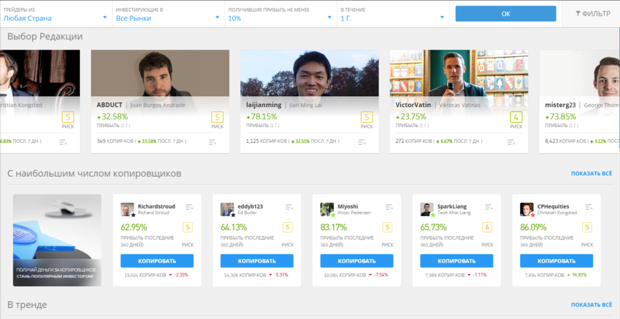620x319 pixels.
Task: Click the ABDUCT username
Action: tap(110, 105)
